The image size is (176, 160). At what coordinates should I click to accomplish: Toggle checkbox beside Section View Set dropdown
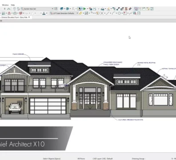(56, 9)
